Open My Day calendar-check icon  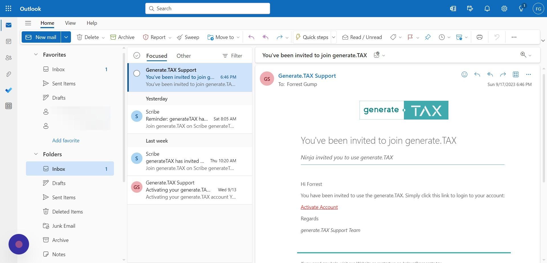[x=470, y=9]
